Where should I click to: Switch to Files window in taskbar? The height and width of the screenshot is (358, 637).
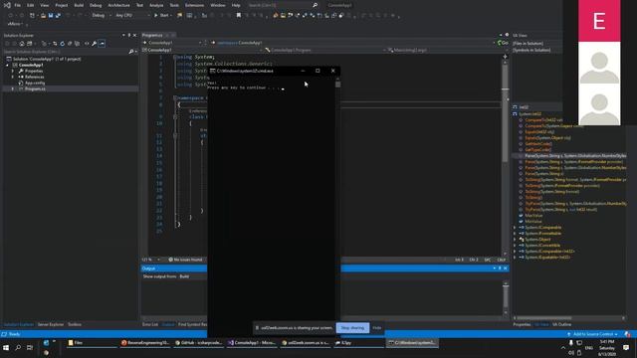(92, 343)
